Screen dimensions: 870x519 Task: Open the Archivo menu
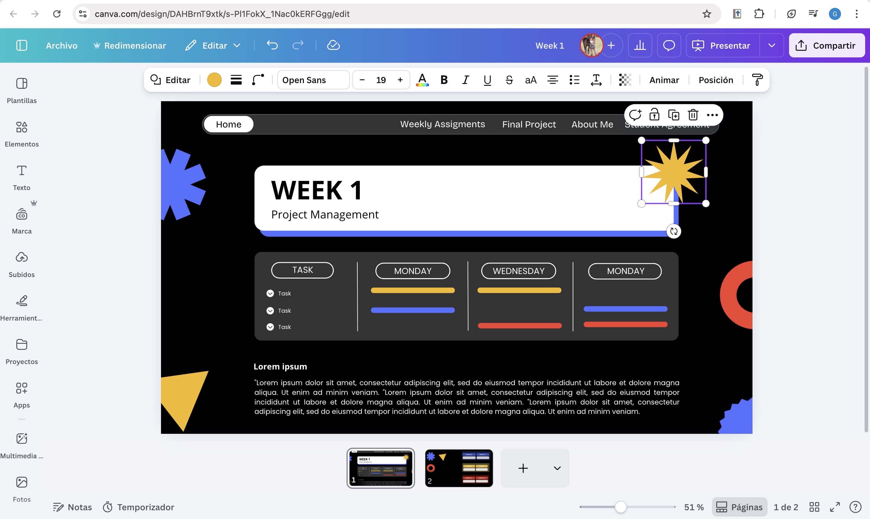click(x=62, y=45)
